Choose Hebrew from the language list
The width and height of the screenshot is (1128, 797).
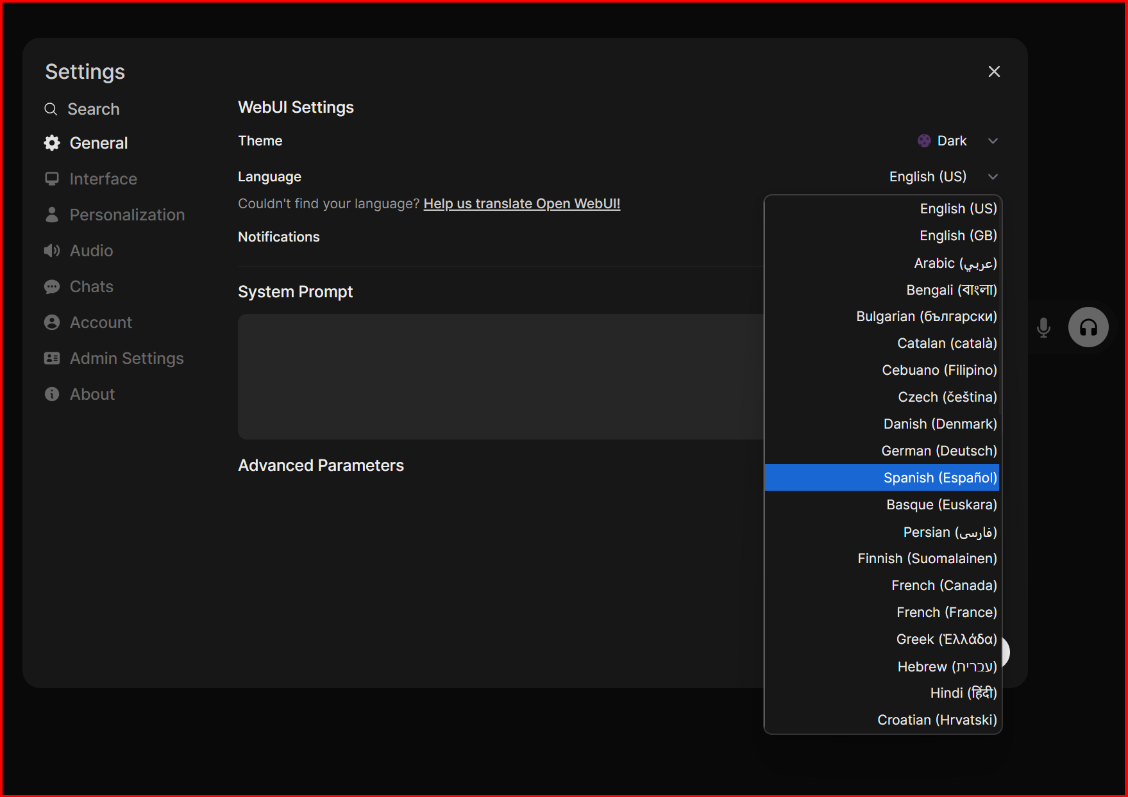tap(882, 666)
